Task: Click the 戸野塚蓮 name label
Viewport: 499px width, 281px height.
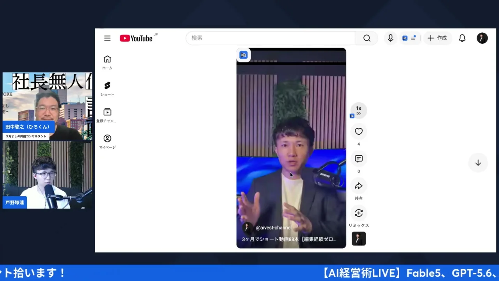Action: (15, 203)
